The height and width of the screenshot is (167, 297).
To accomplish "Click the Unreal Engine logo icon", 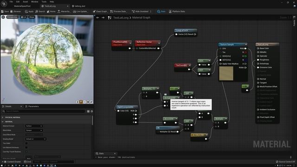I will [x=4, y=3].
